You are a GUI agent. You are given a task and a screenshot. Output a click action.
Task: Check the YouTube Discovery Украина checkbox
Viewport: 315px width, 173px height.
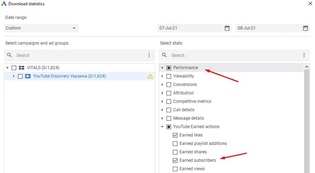tap(20, 76)
